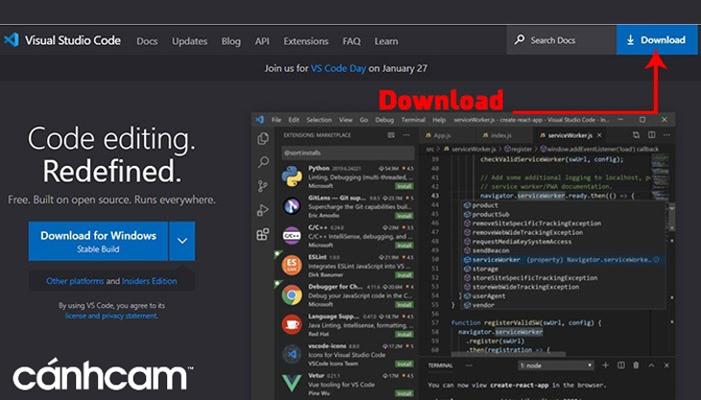This screenshot has width=701, height=400.
Task: Open Extensions Marketplace more actions ellipsis
Action: coord(406,135)
